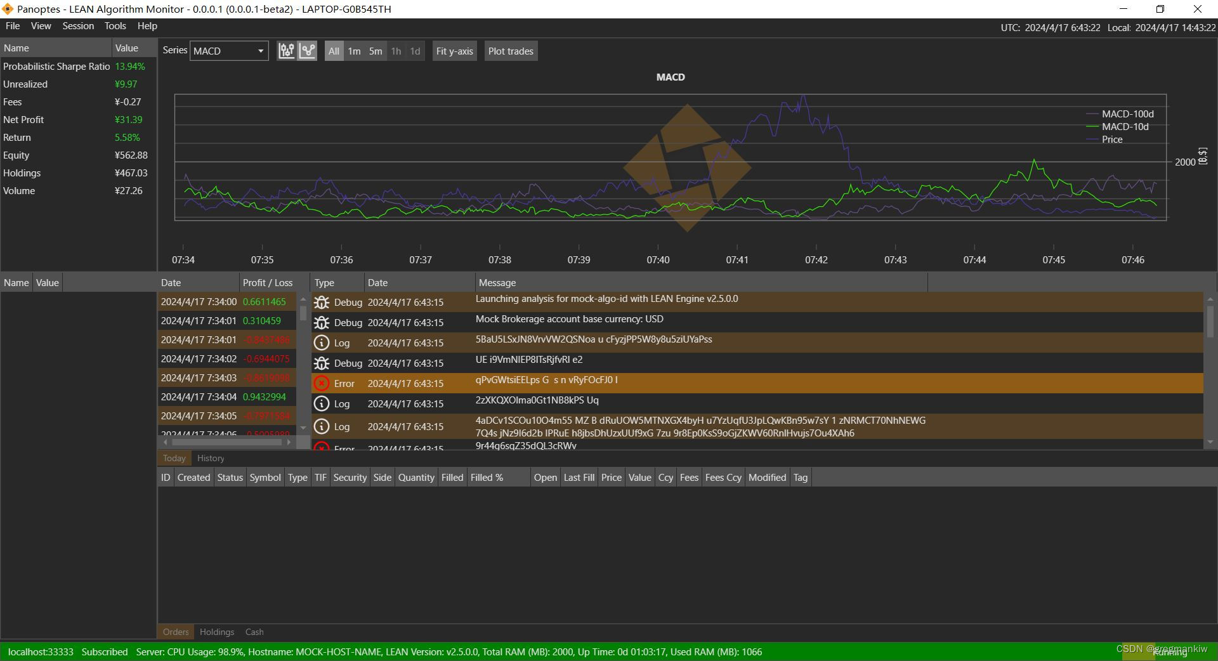Select the 1m resolution toggle
The height and width of the screenshot is (661, 1218).
pos(354,51)
